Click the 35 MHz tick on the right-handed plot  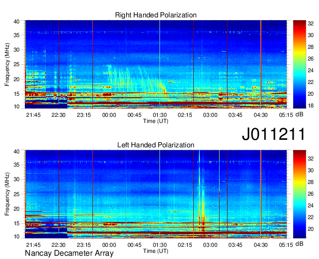pos(16,35)
